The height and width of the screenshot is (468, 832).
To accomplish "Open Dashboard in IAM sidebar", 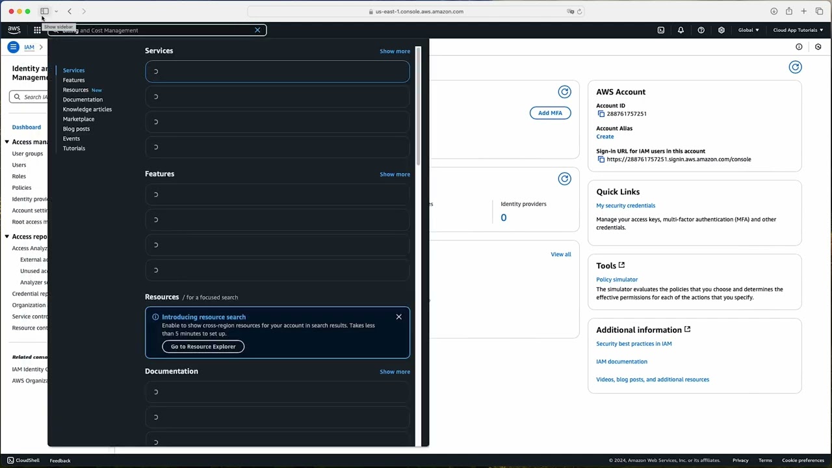I will 26,127.
